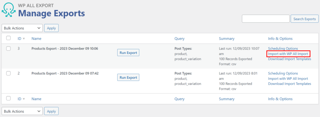Image resolution: width=320 pixels, height=117 pixels.
Task: Check the box for export ID 2
Action: tap(8, 73)
